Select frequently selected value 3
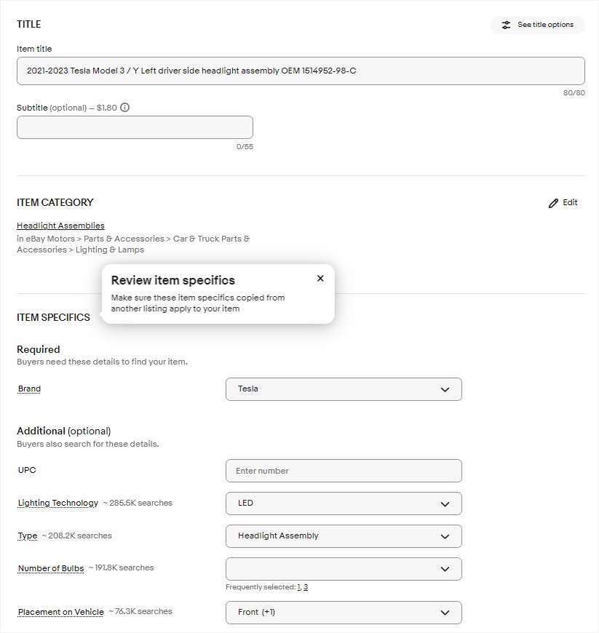This screenshot has height=633, width=599. click(306, 587)
